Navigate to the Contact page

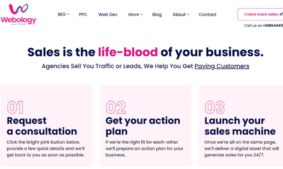[x=208, y=14]
